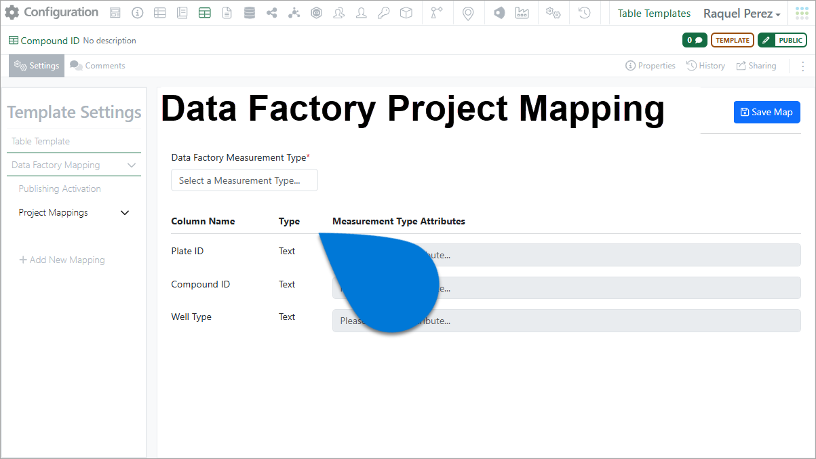Click the history clock icon in top toolbar
This screenshot has height=459, width=816.
(x=585, y=13)
